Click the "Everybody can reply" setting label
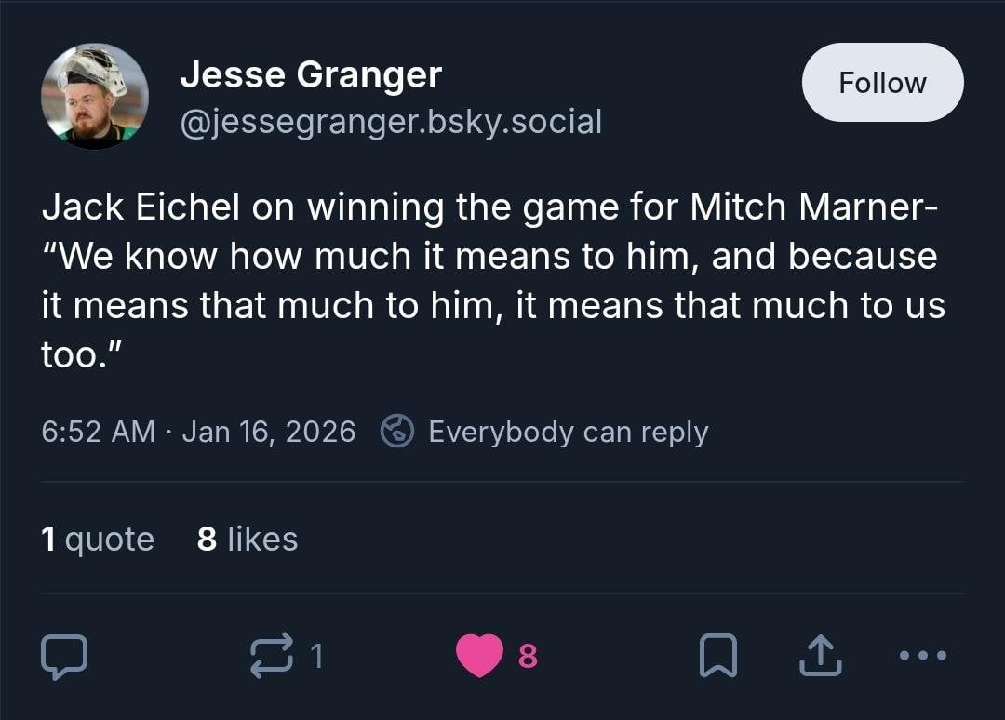Screen dimensions: 1005x720 tap(568, 432)
